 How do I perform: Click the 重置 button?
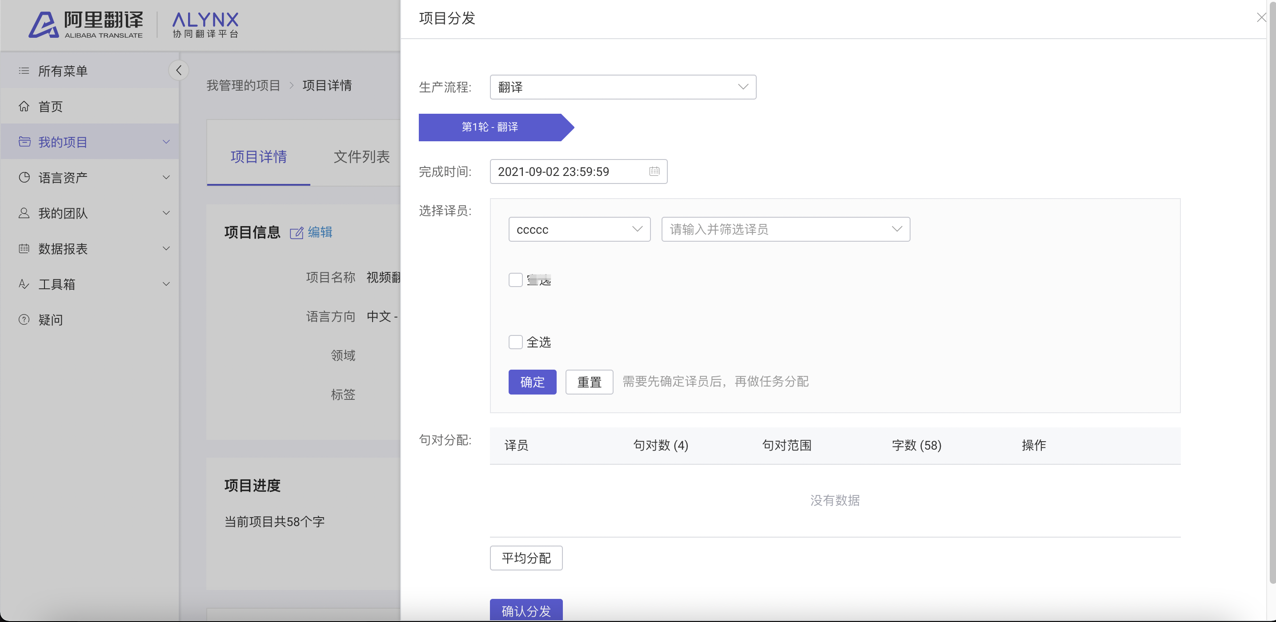coord(590,382)
